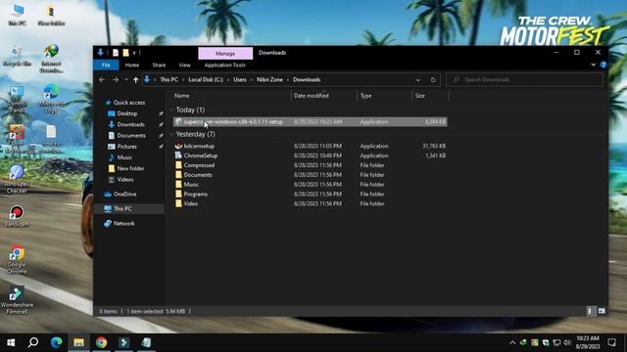Open the File ribbon tab

point(106,66)
